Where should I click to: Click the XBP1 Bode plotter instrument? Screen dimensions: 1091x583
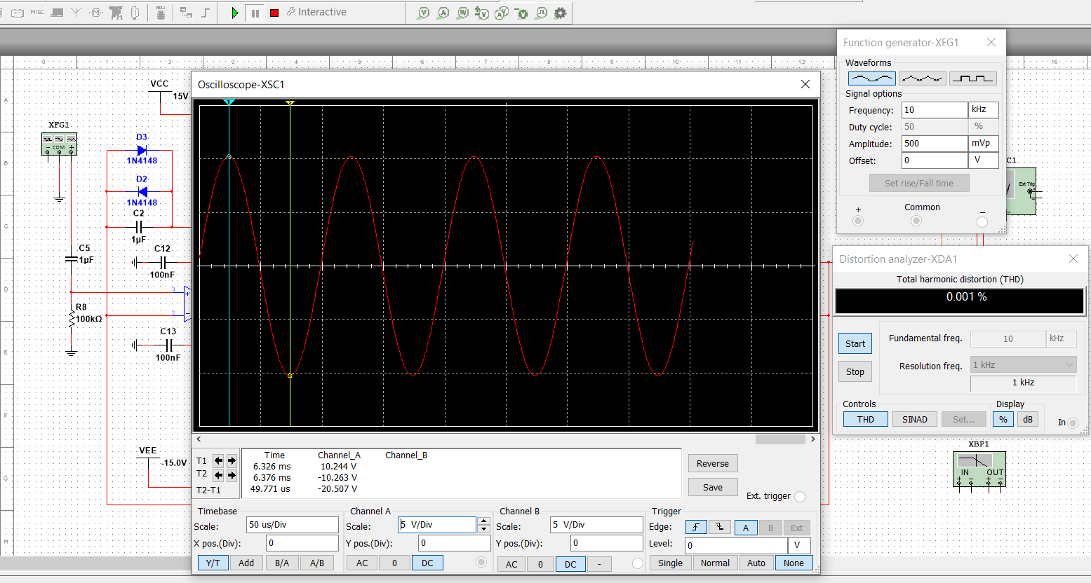[979, 469]
